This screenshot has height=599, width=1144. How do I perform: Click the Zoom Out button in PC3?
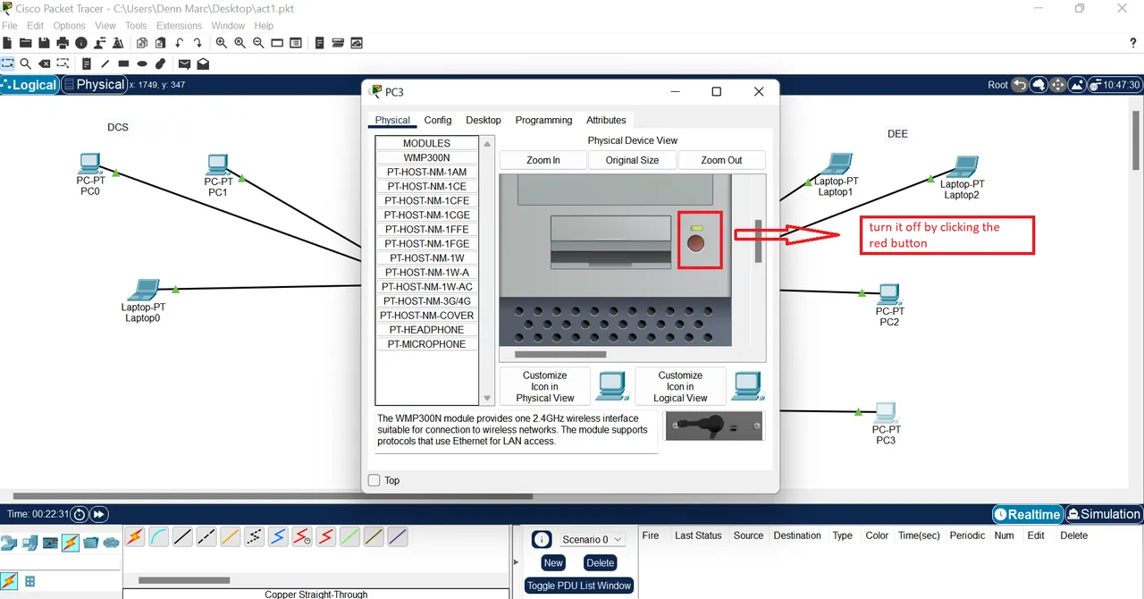721,160
